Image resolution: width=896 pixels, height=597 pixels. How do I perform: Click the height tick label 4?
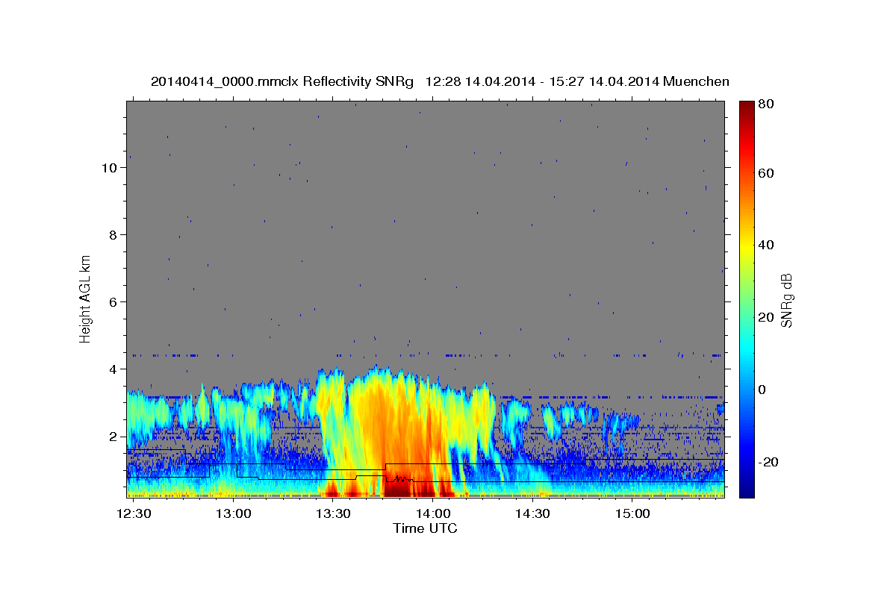tap(113, 369)
